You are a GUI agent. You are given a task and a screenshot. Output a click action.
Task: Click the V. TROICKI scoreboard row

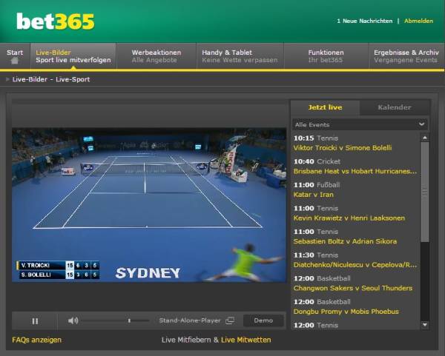[x=58, y=266]
